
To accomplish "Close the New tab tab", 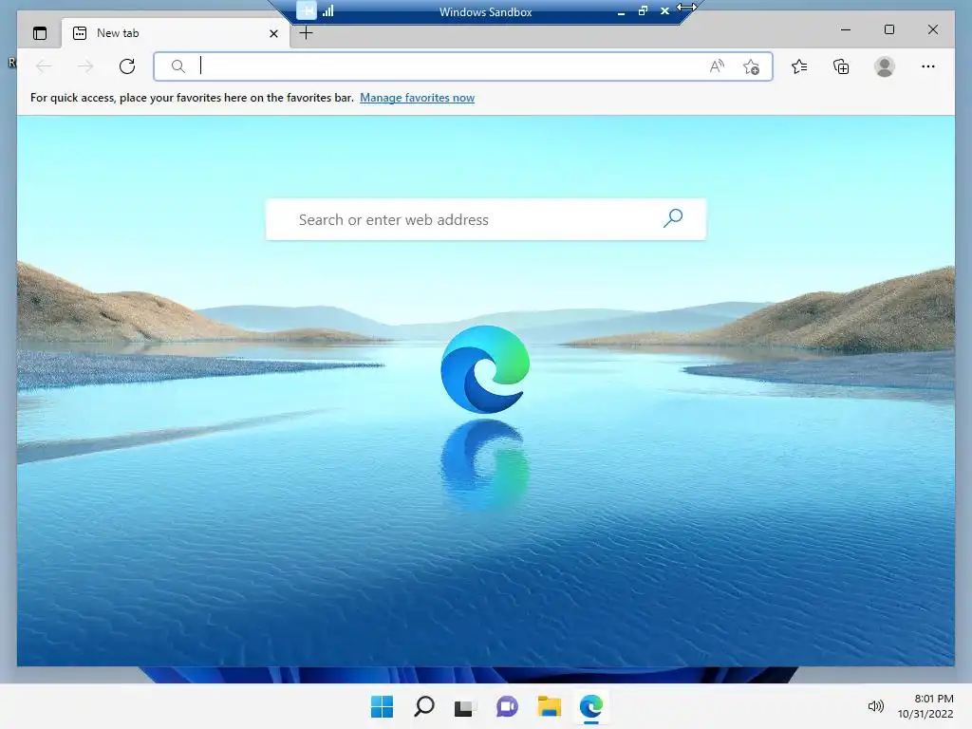I will (273, 33).
